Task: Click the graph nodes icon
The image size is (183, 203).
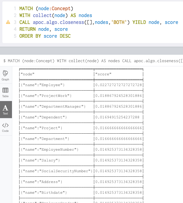Action: (5, 73)
